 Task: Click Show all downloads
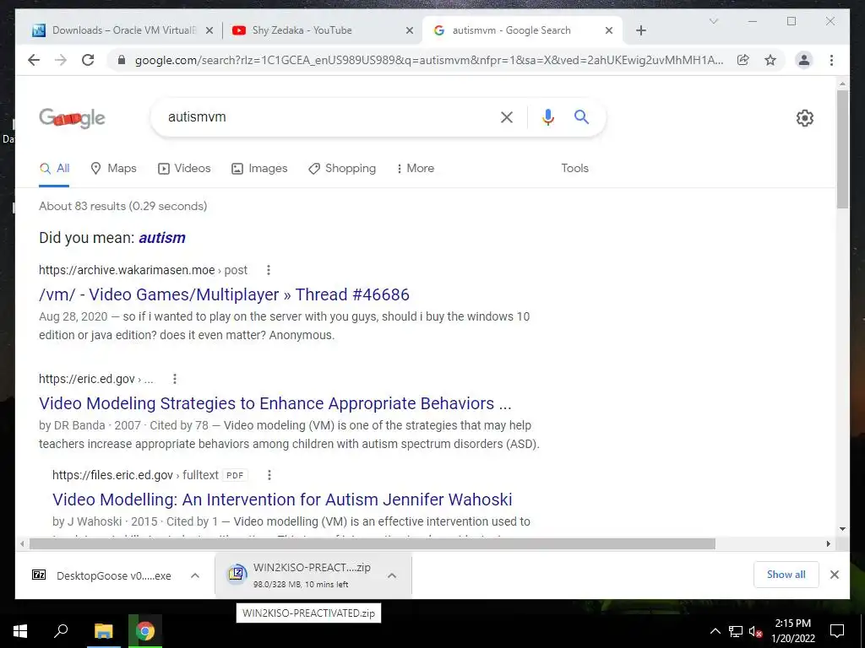[786, 574]
